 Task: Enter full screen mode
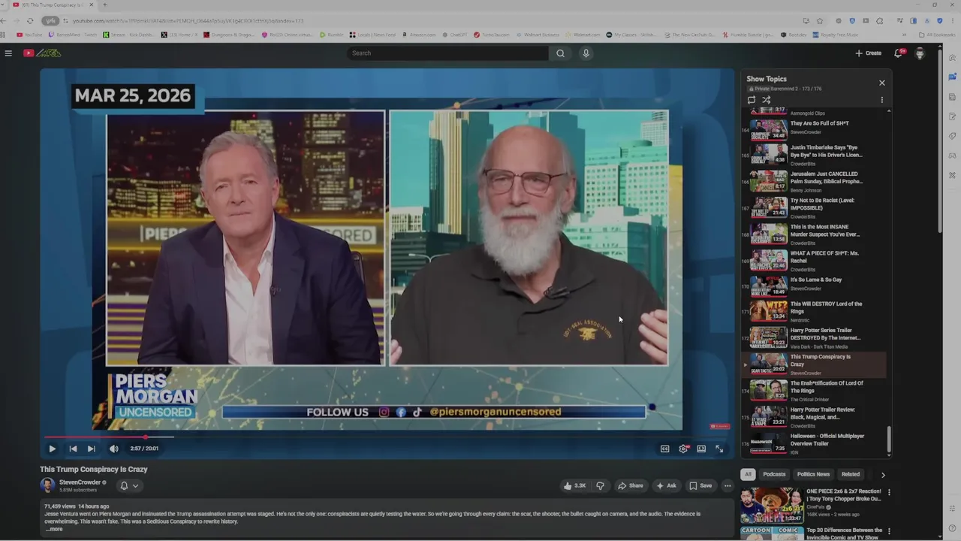coord(719,449)
